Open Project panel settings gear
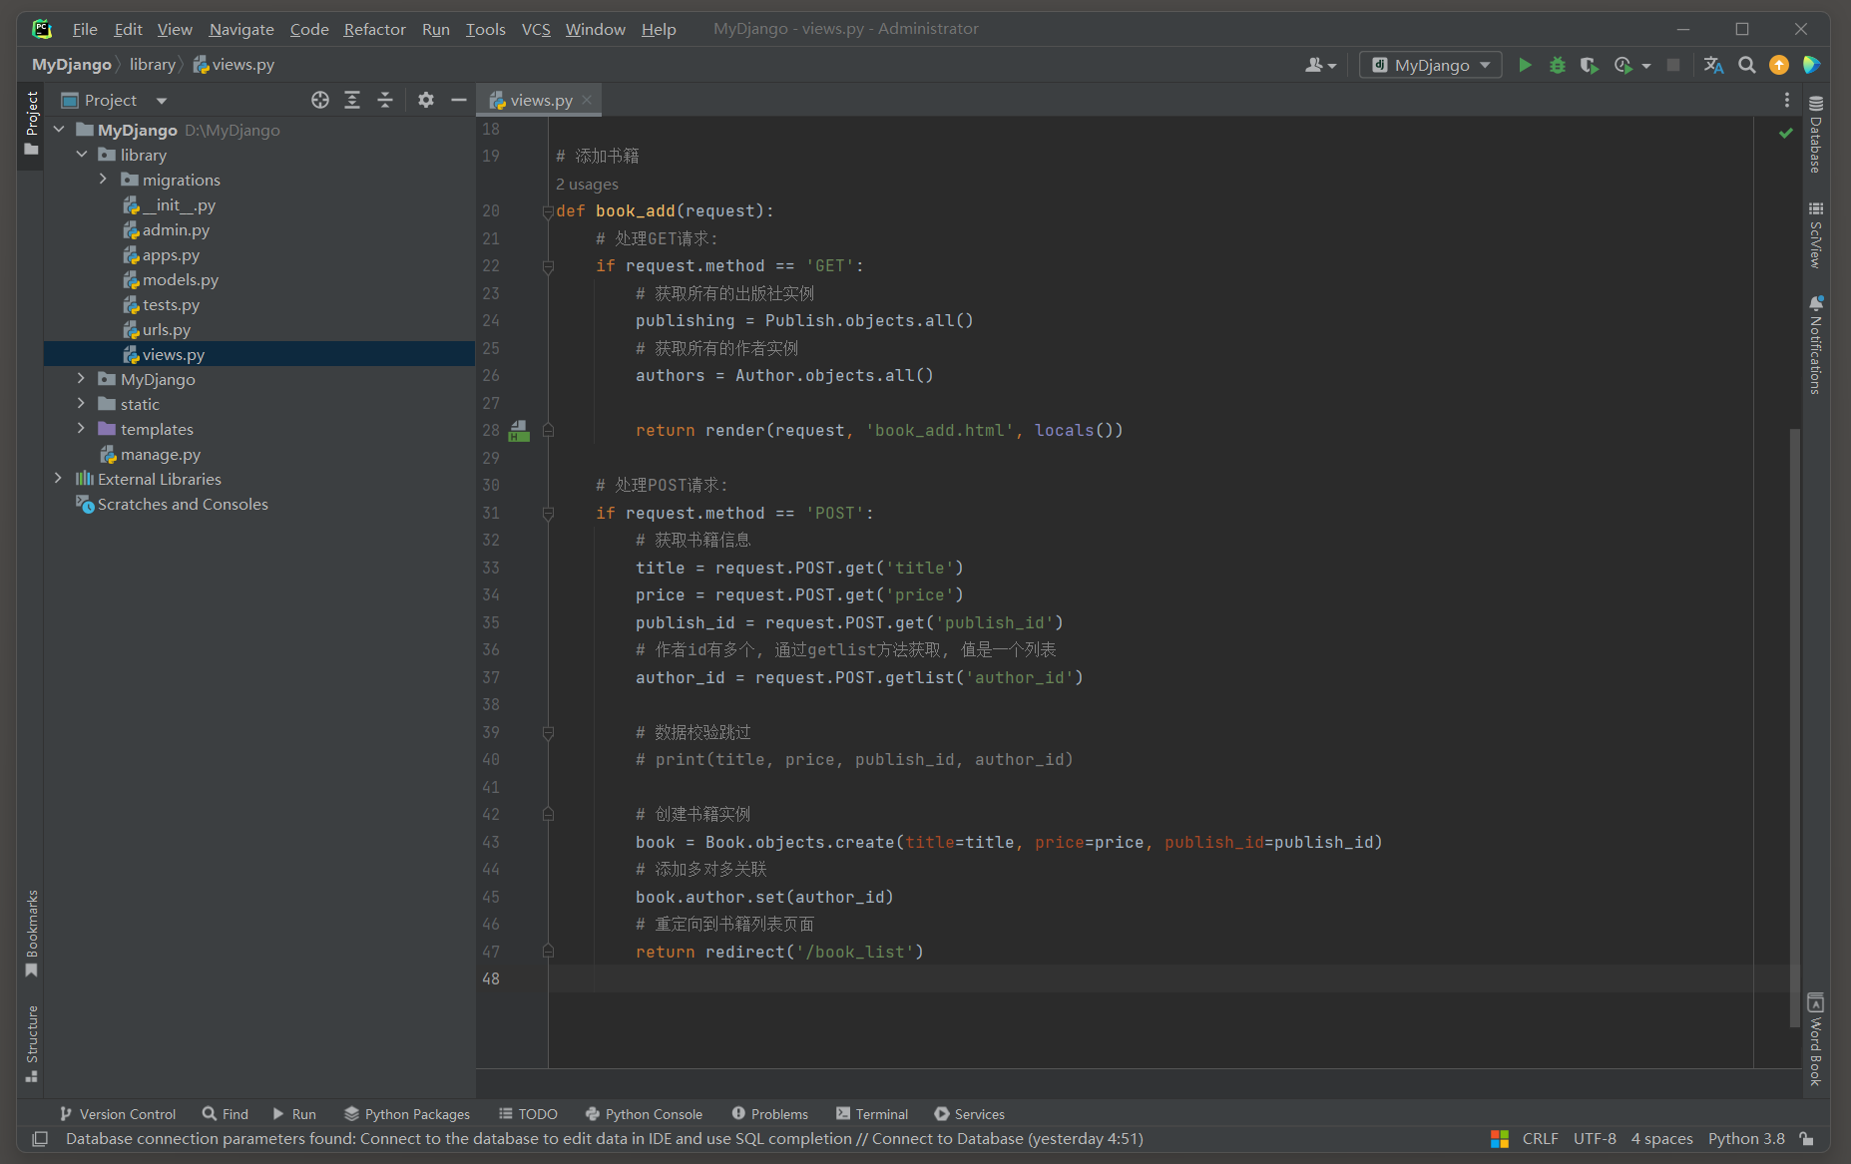 (x=426, y=100)
